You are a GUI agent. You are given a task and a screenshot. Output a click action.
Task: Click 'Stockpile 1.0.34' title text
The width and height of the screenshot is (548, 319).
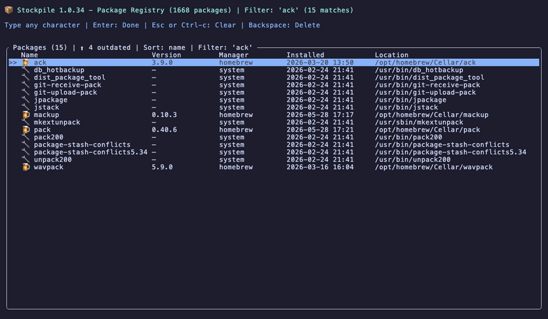coord(51,10)
